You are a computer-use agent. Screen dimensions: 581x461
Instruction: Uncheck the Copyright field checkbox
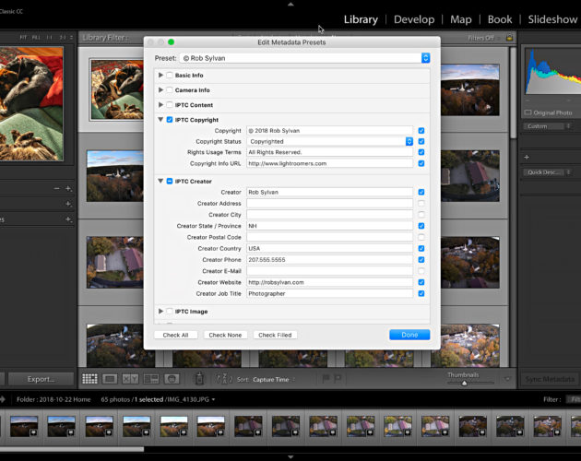pos(421,130)
